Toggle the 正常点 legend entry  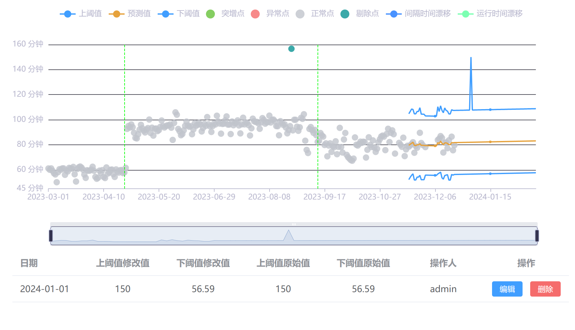pos(315,14)
